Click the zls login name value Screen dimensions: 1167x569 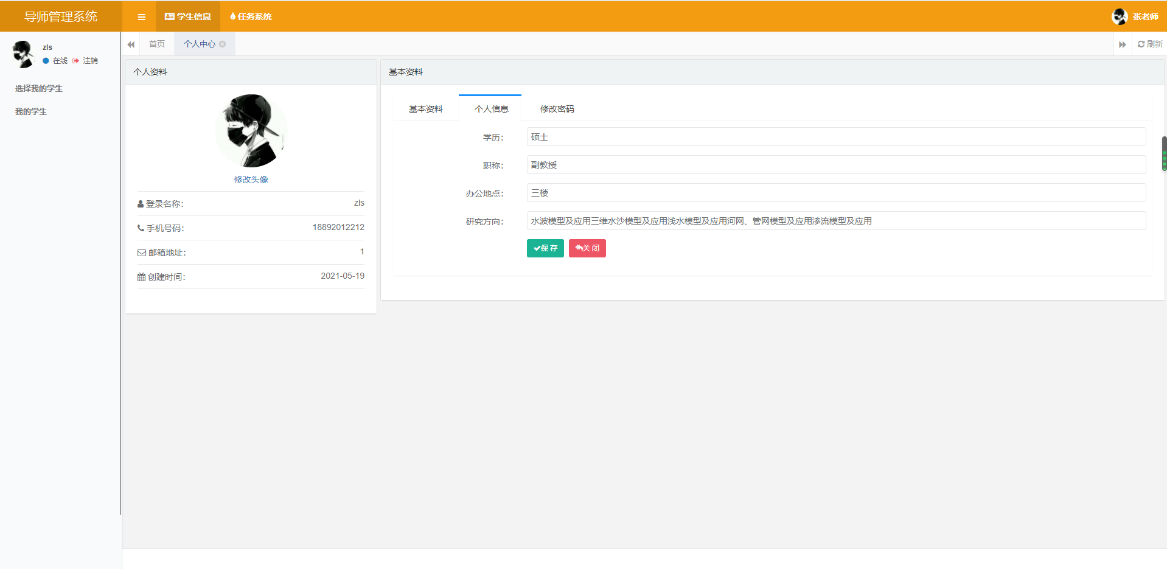coord(359,203)
